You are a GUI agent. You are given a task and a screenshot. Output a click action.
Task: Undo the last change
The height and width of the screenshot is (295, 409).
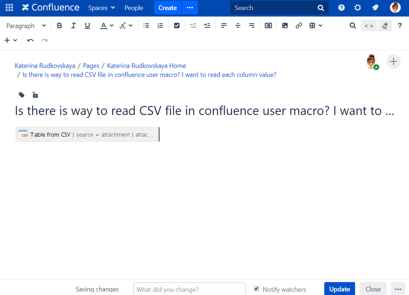31,41
